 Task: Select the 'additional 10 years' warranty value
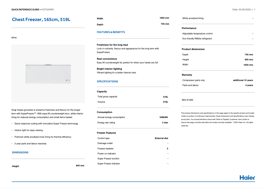pyautogui.click(x=243, y=80)
